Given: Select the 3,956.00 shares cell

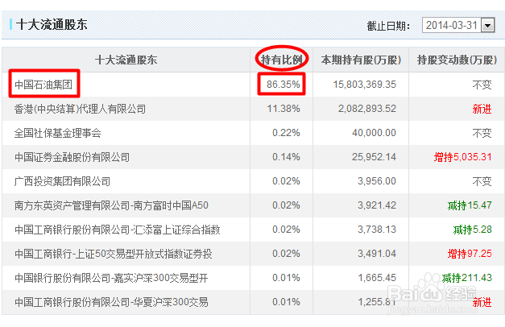Looking at the screenshot, I should pos(377,181).
